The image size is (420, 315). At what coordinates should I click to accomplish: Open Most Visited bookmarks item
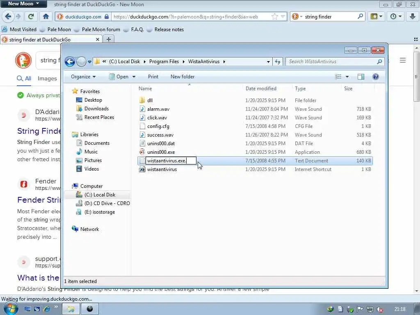19,30
